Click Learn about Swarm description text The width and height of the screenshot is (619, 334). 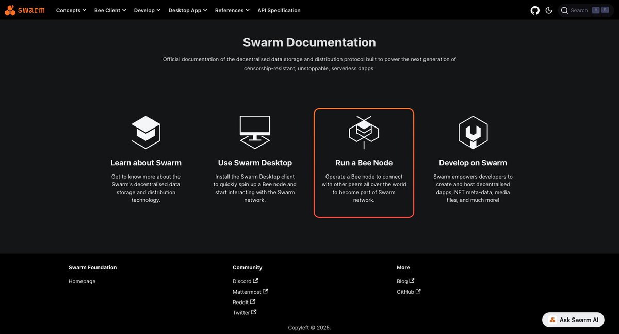[x=146, y=188]
